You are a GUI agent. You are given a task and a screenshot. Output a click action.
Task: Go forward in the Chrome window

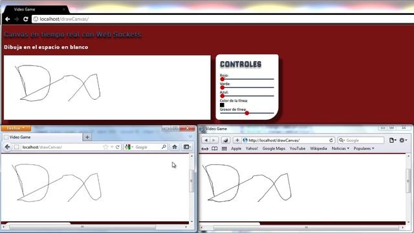click(x=16, y=19)
